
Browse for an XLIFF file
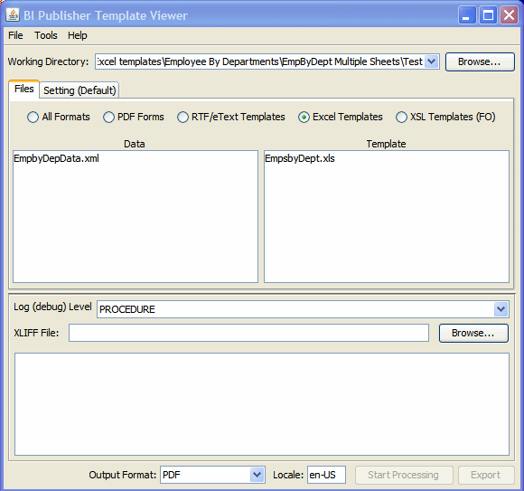473,333
